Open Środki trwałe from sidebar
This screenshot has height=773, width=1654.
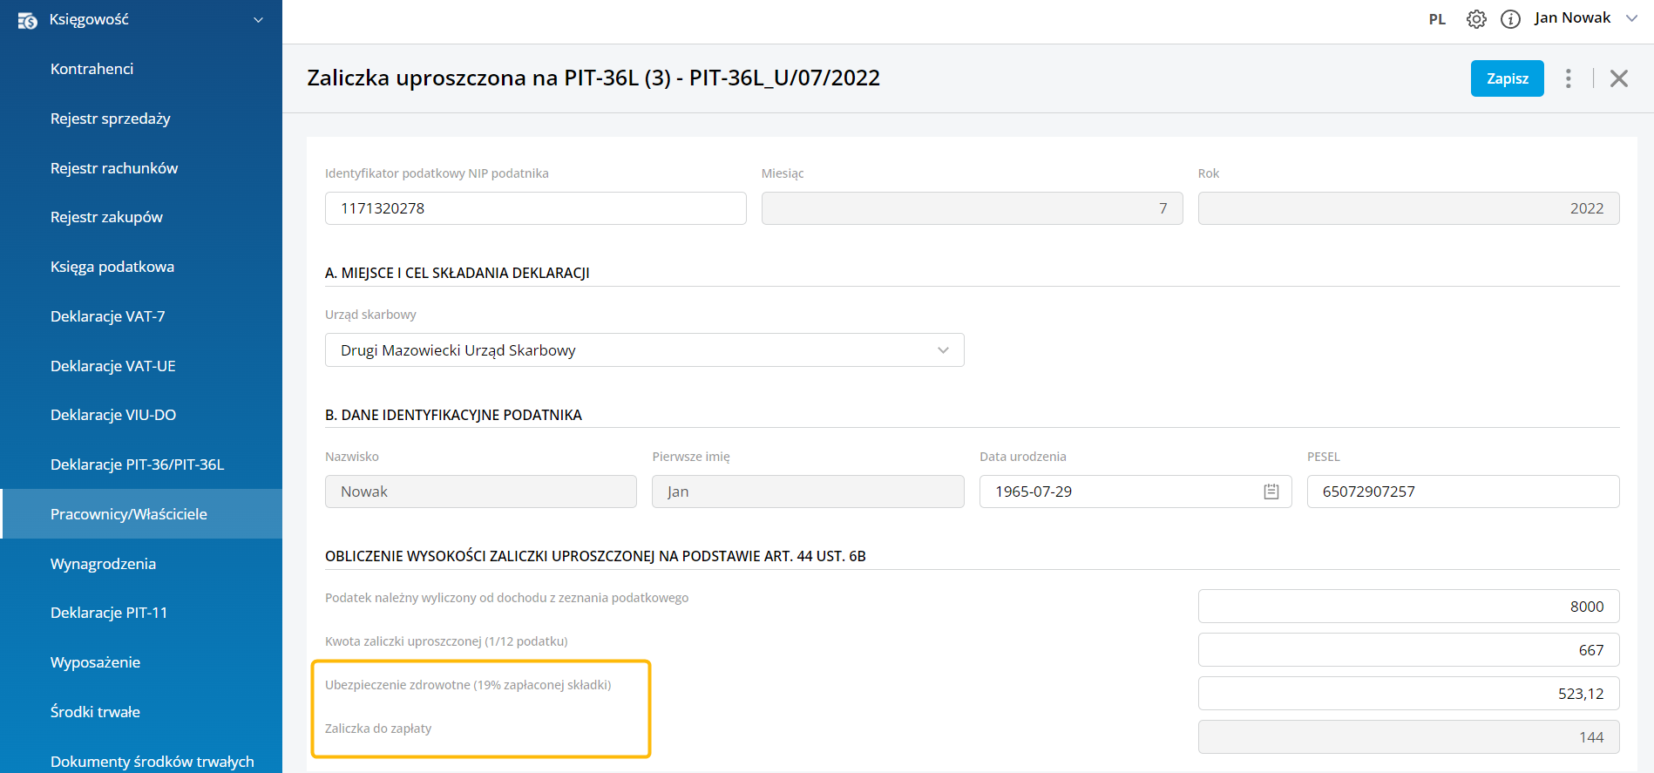[95, 712]
